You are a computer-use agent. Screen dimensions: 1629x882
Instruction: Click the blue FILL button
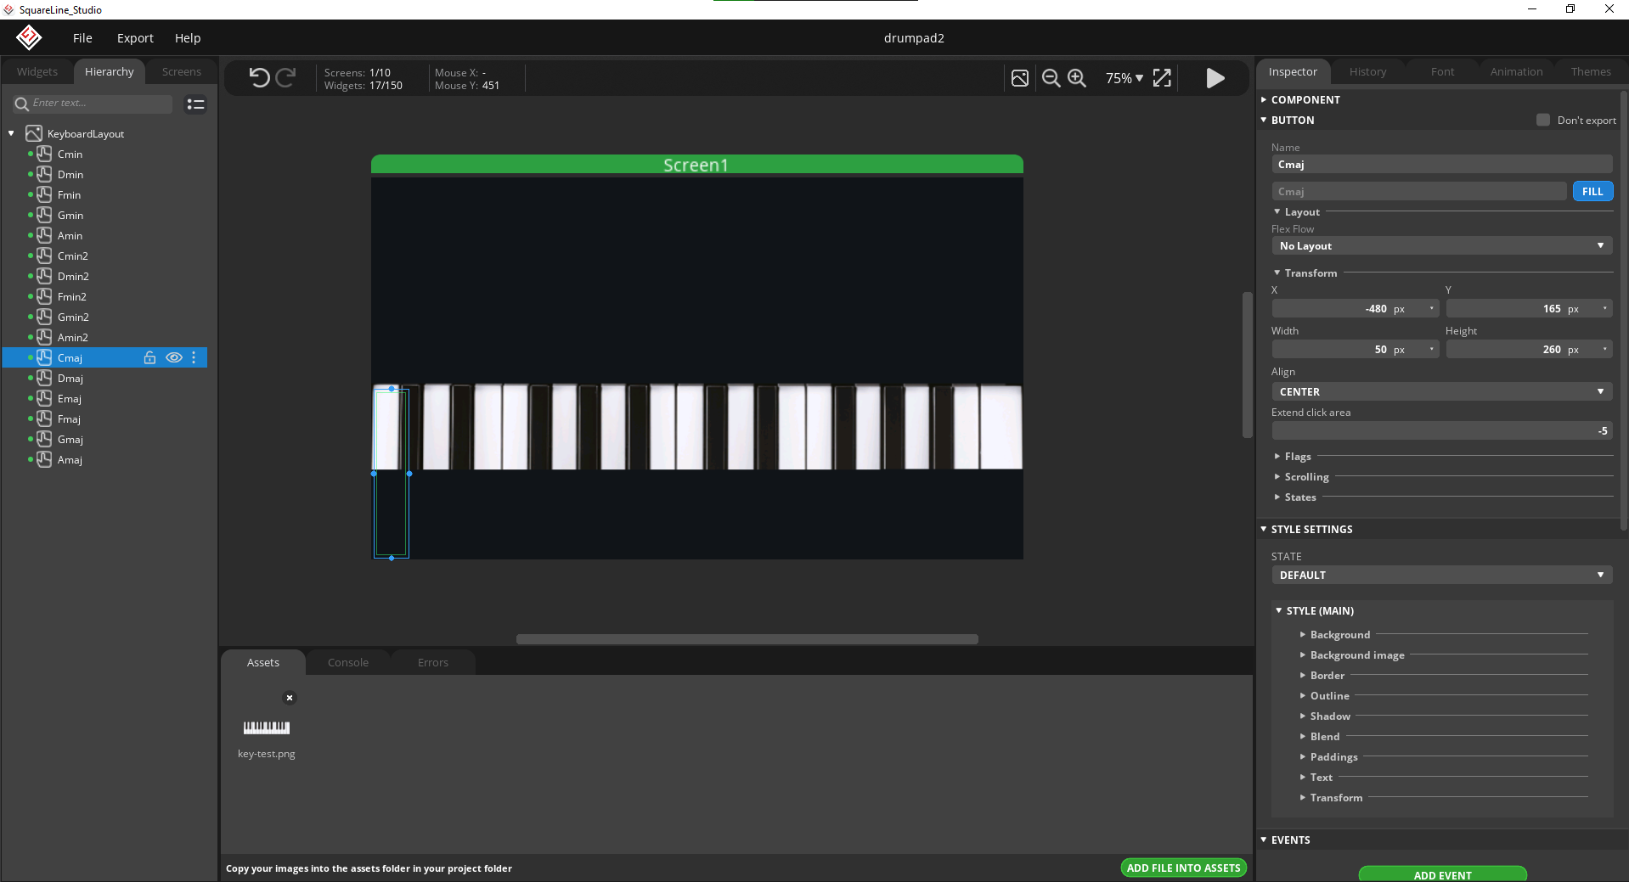(1592, 192)
